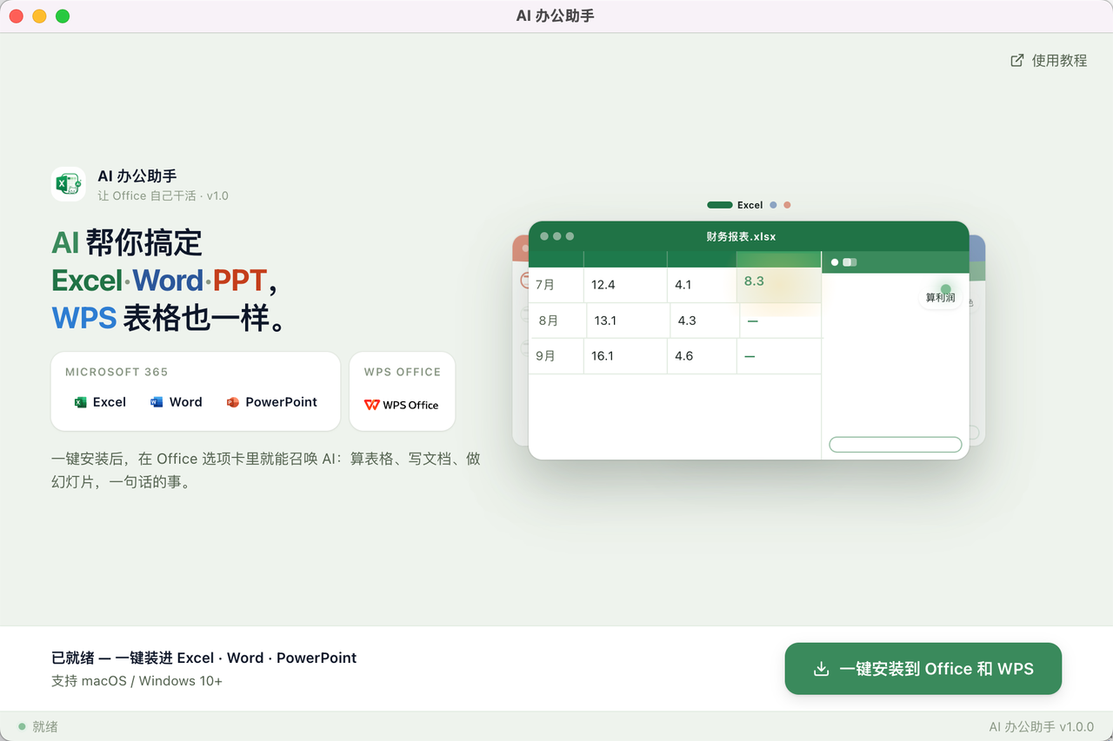This screenshot has width=1113, height=741.
Task: Switch to the orange carousel dot slide
Action: (x=788, y=205)
